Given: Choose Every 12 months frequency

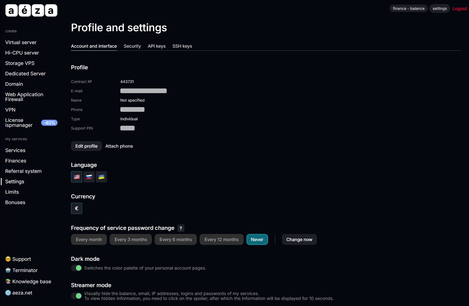Looking at the screenshot, I should pyautogui.click(x=221, y=239).
